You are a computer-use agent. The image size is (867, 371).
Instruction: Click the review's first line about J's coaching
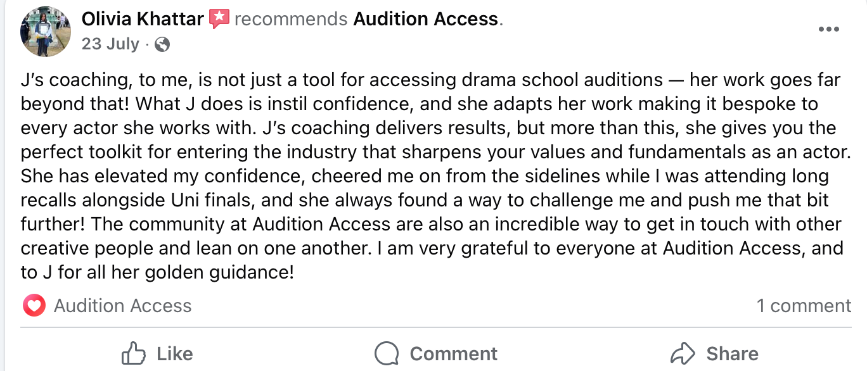click(430, 80)
